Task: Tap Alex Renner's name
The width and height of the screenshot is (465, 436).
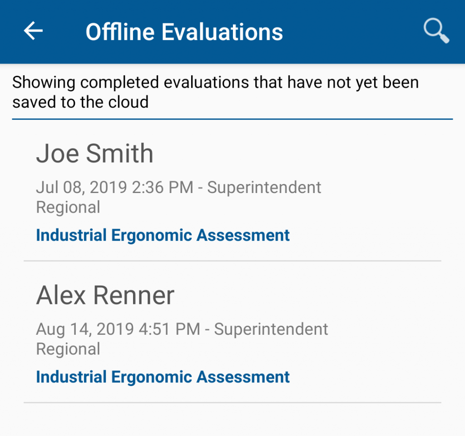Action: [x=105, y=295]
